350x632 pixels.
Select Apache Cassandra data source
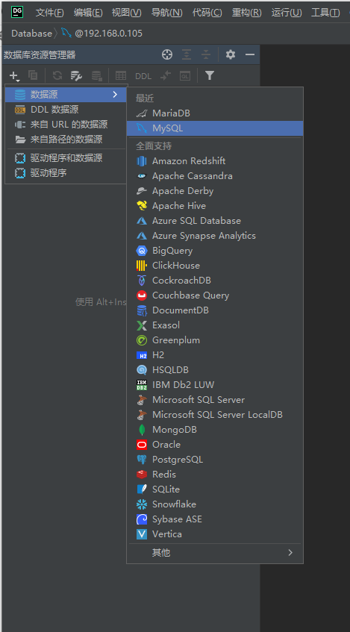[215, 176]
